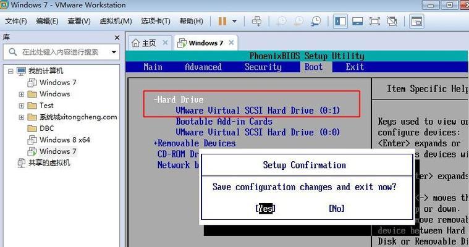The height and width of the screenshot is (247, 469).
Task: Confirm with [Yes] in Setup Confirmation
Action: (265, 208)
